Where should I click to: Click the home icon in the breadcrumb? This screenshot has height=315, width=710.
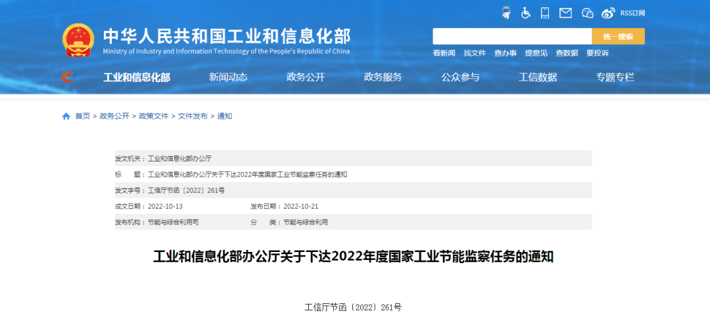click(66, 116)
